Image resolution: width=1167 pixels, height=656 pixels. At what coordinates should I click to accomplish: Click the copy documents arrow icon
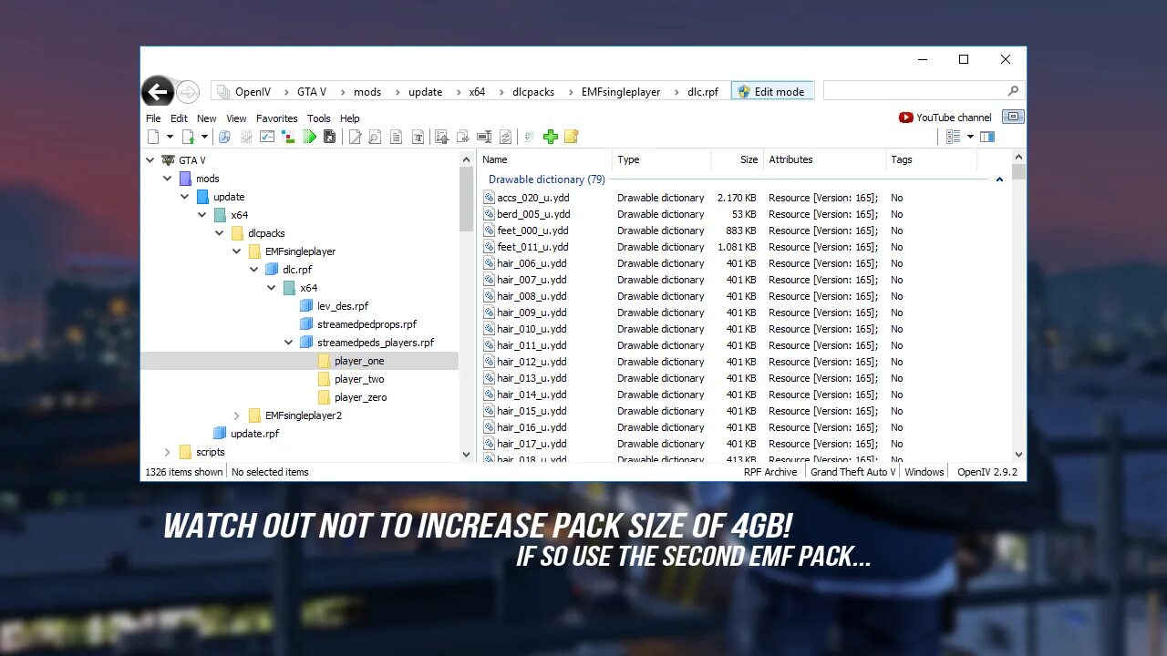(463, 137)
